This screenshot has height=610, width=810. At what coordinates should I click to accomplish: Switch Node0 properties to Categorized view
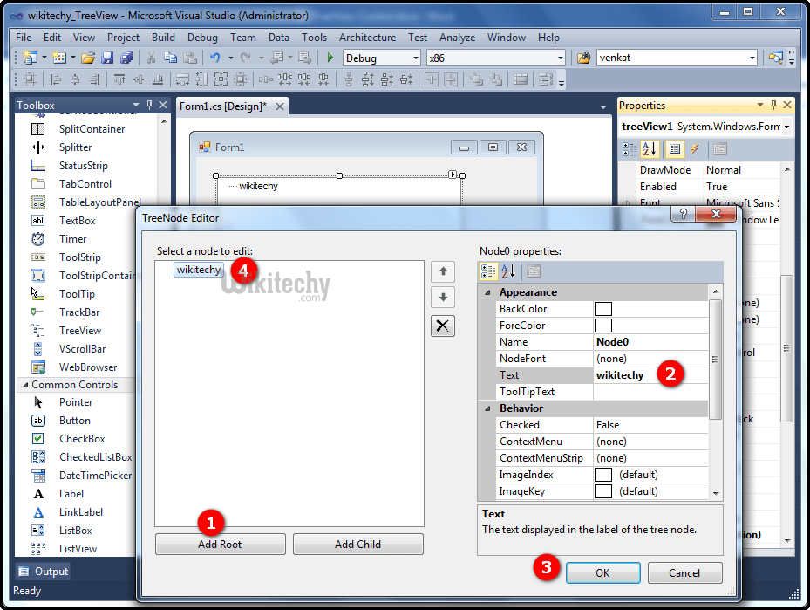[x=488, y=271]
